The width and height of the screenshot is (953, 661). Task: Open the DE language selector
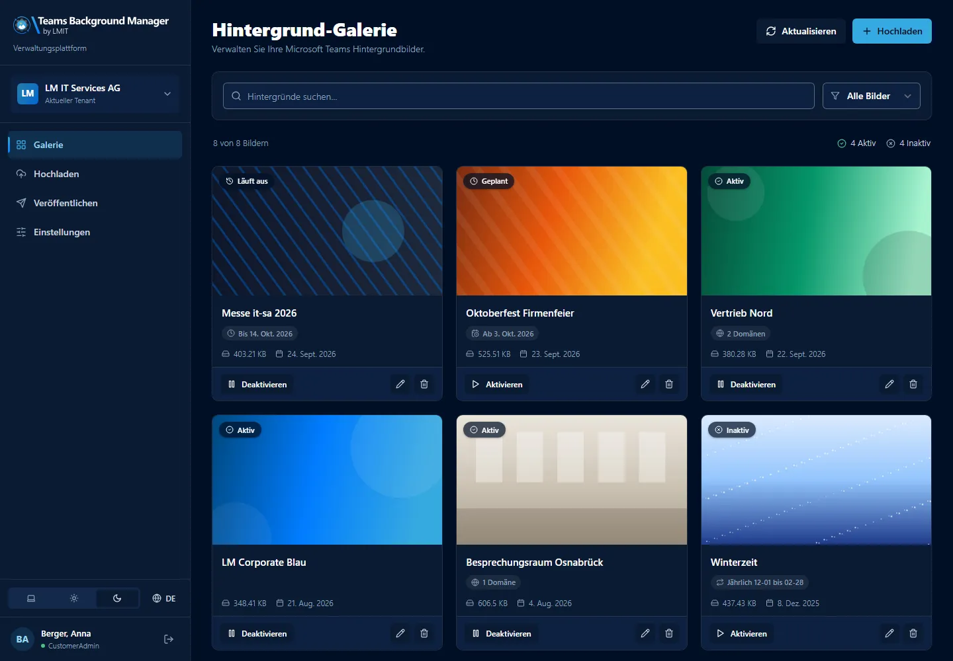[164, 598]
